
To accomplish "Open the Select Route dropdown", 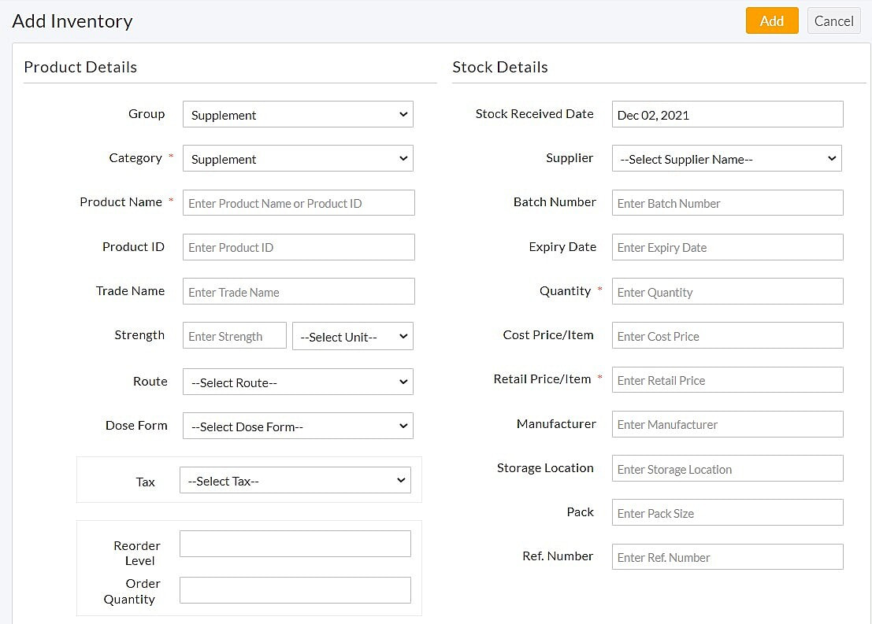I will pyautogui.click(x=298, y=382).
